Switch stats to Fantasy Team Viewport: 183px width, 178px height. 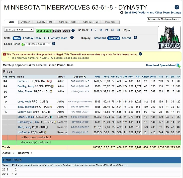pyautogui.click(x=32, y=38)
